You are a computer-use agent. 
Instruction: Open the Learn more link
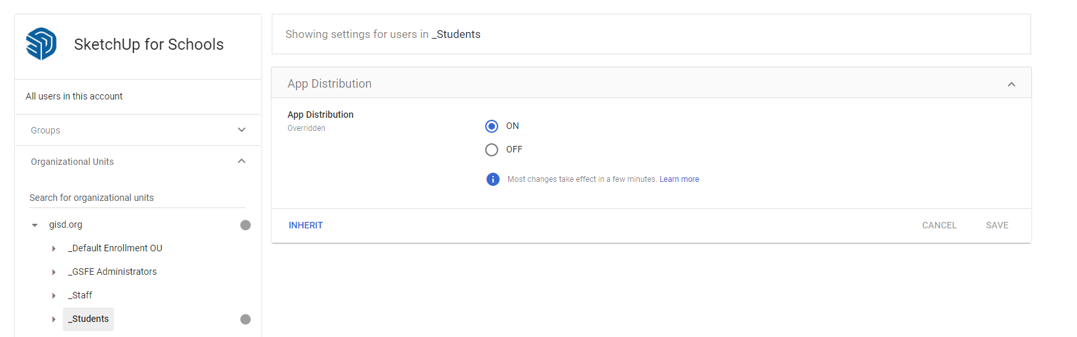pyautogui.click(x=679, y=179)
